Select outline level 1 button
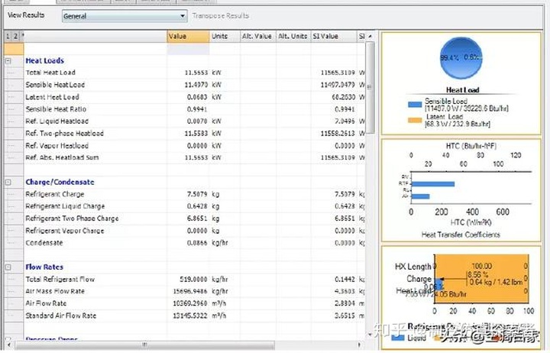This screenshot has width=550, height=353. 8,36
